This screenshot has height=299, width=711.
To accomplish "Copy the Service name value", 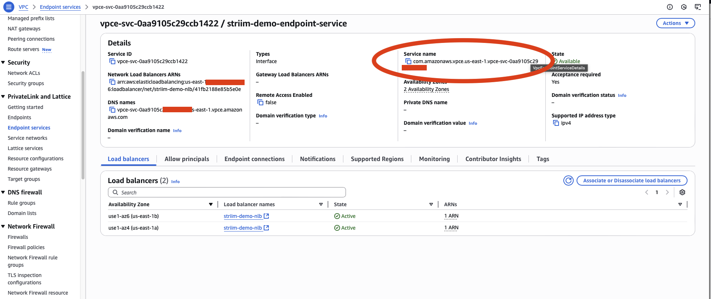I will click(x=408, y=62).
